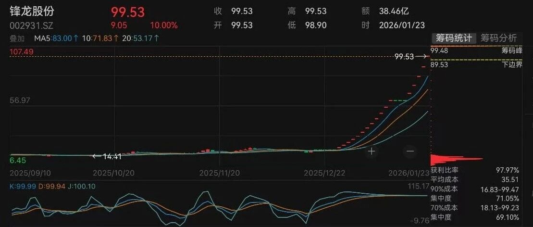Click the 10.00% change percentage
This screenshot has height=227, width=533.
pos(164,25)
